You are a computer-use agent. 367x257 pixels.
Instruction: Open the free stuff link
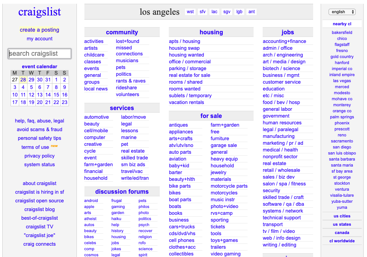(215, 132)
